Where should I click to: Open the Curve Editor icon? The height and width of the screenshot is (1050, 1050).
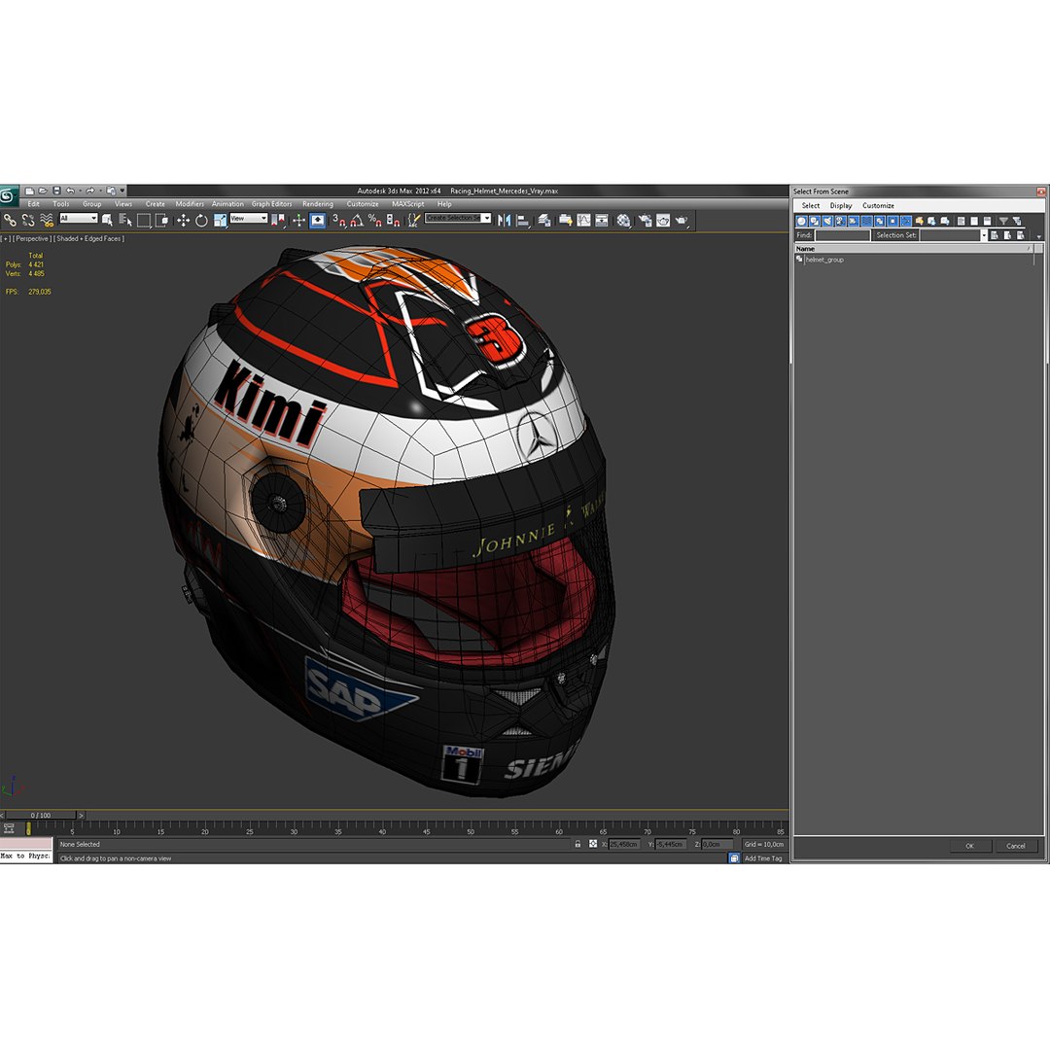(x=584, y=220)
